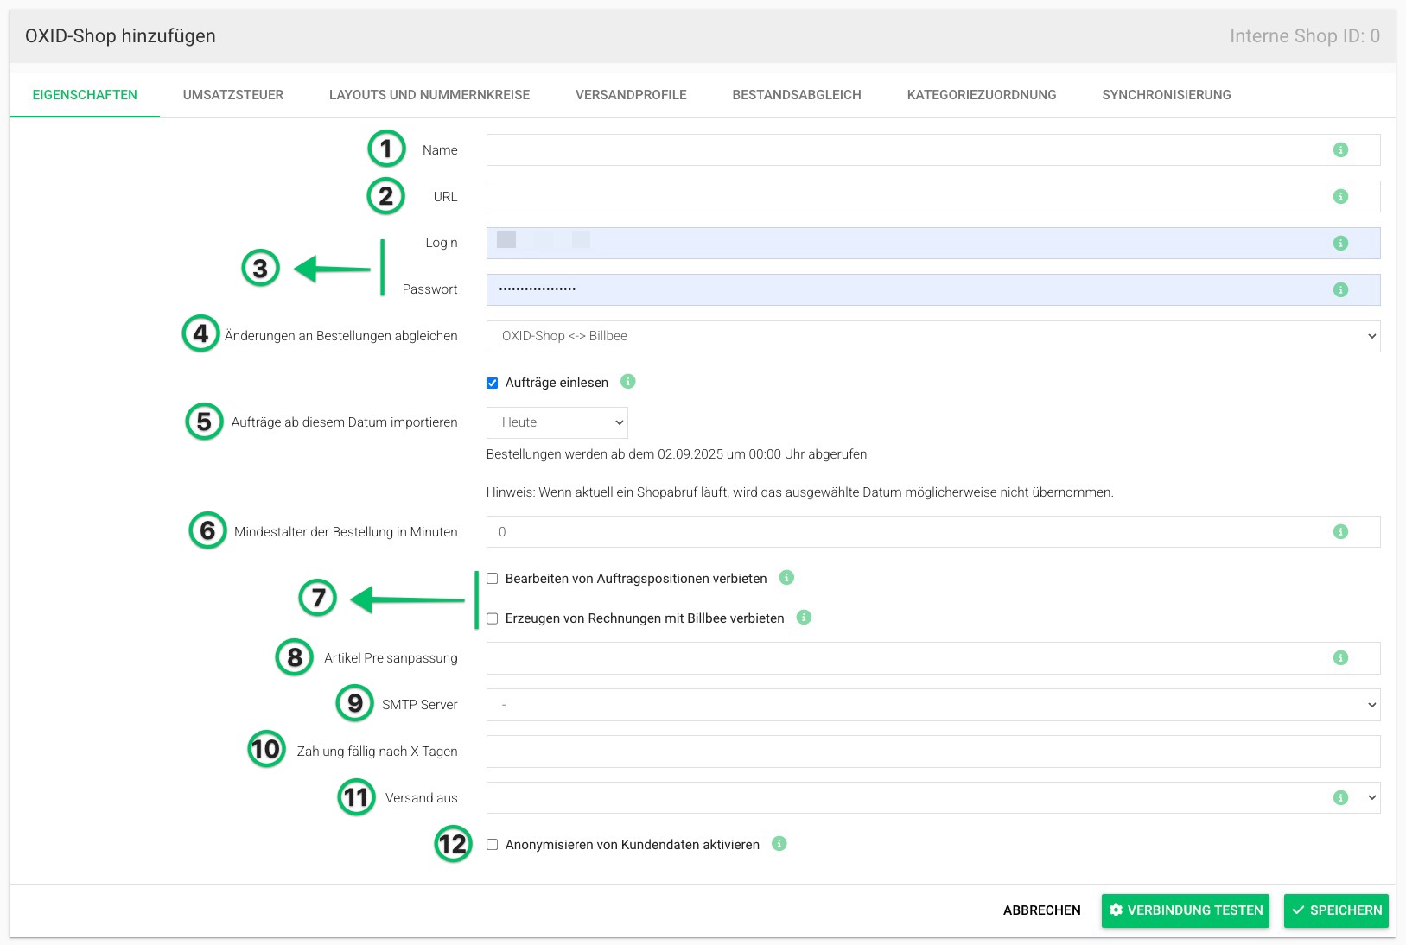Image resolution: width=1406 pixels, height=945 pixels.
Task: Click the OXID-Shop hinzufügen title
Action: 120,36
